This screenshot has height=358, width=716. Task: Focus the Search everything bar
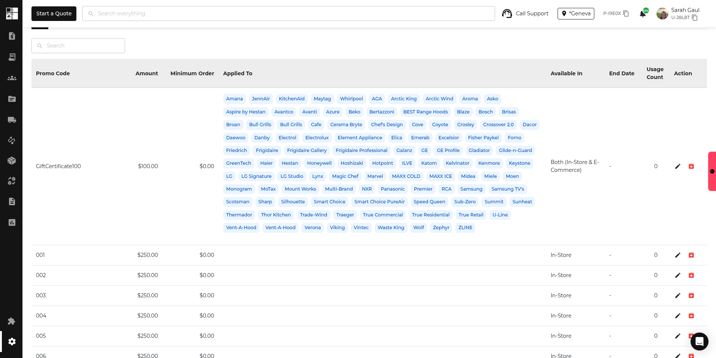pyautogui.click(x=288, y=13)
